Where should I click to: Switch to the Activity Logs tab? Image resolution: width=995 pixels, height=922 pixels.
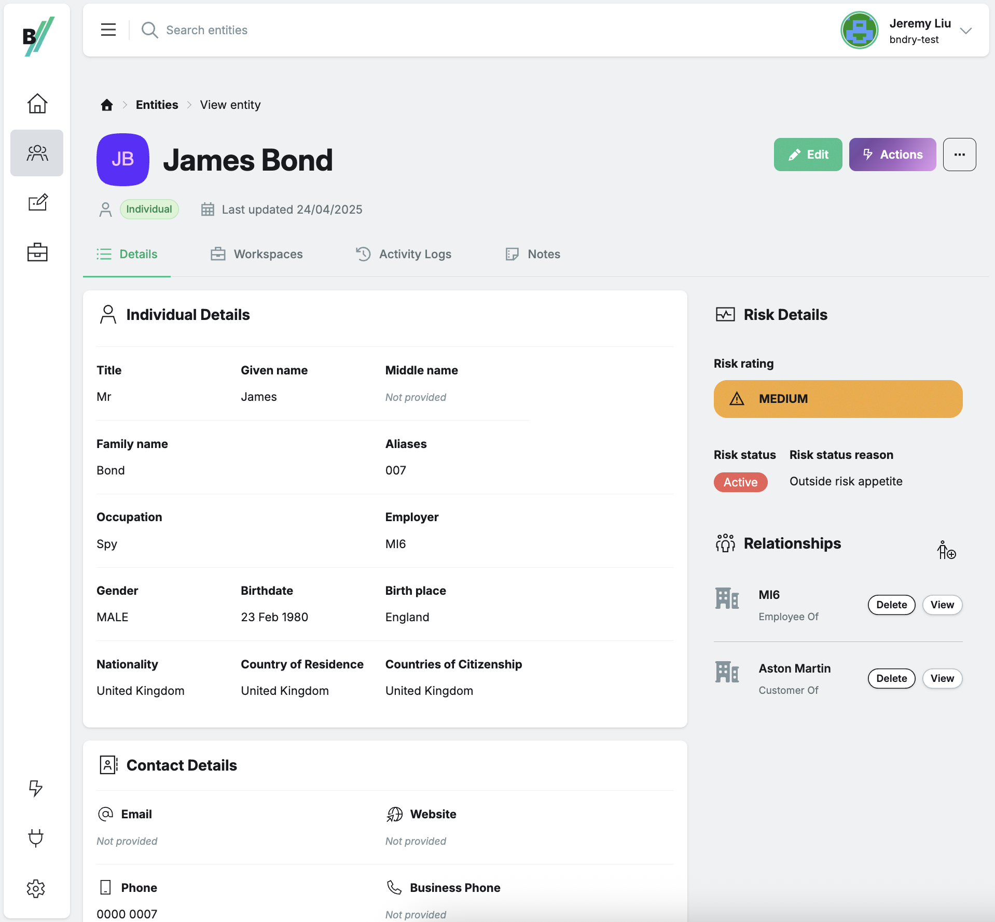click(404, 254)
